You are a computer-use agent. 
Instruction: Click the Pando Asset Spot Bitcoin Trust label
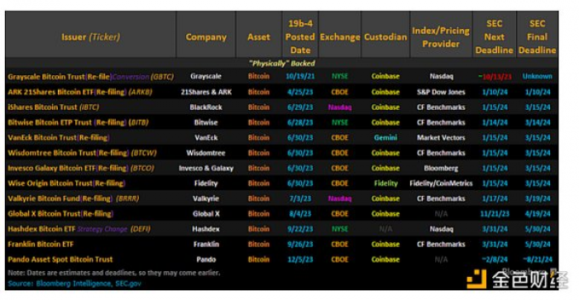[x=60, y=260]
